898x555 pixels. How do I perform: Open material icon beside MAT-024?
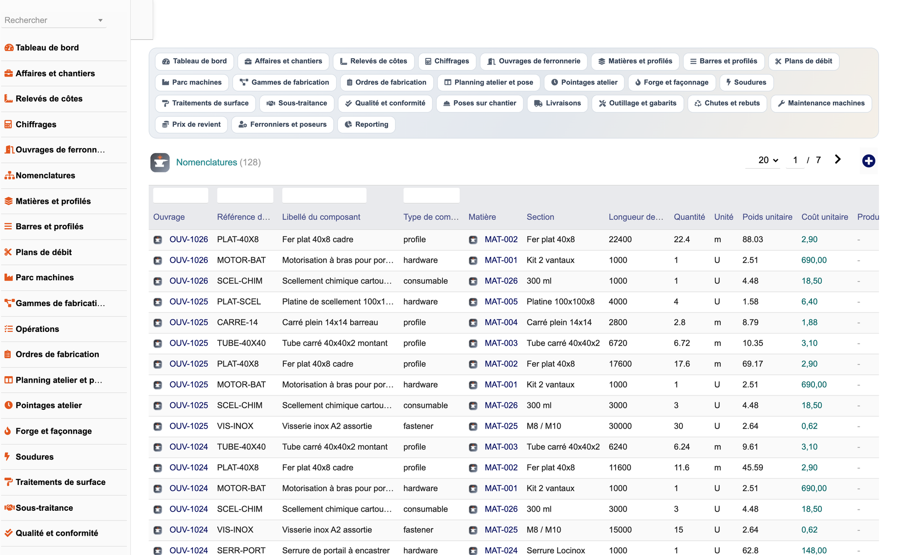(473, 551)
